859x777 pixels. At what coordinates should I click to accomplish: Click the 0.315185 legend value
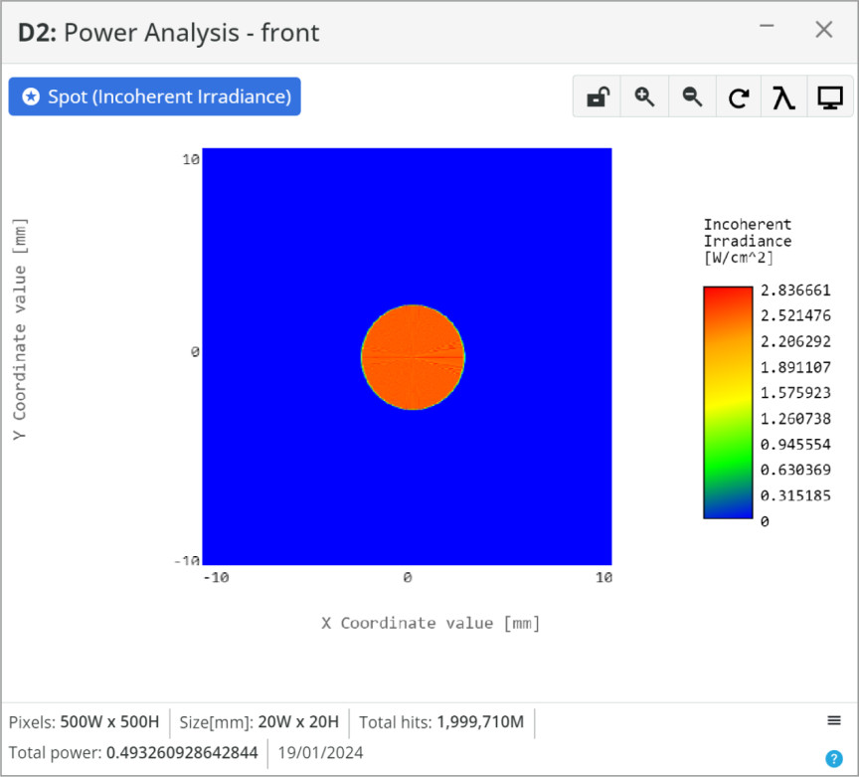(x=795, y=495)
